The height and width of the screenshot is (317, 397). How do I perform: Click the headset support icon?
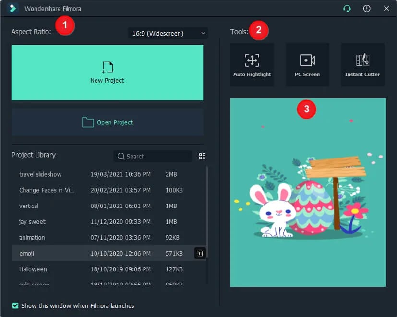[347, 9]
